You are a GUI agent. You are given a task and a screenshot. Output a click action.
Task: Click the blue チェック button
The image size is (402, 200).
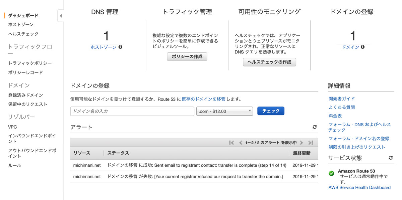(271, 111)
